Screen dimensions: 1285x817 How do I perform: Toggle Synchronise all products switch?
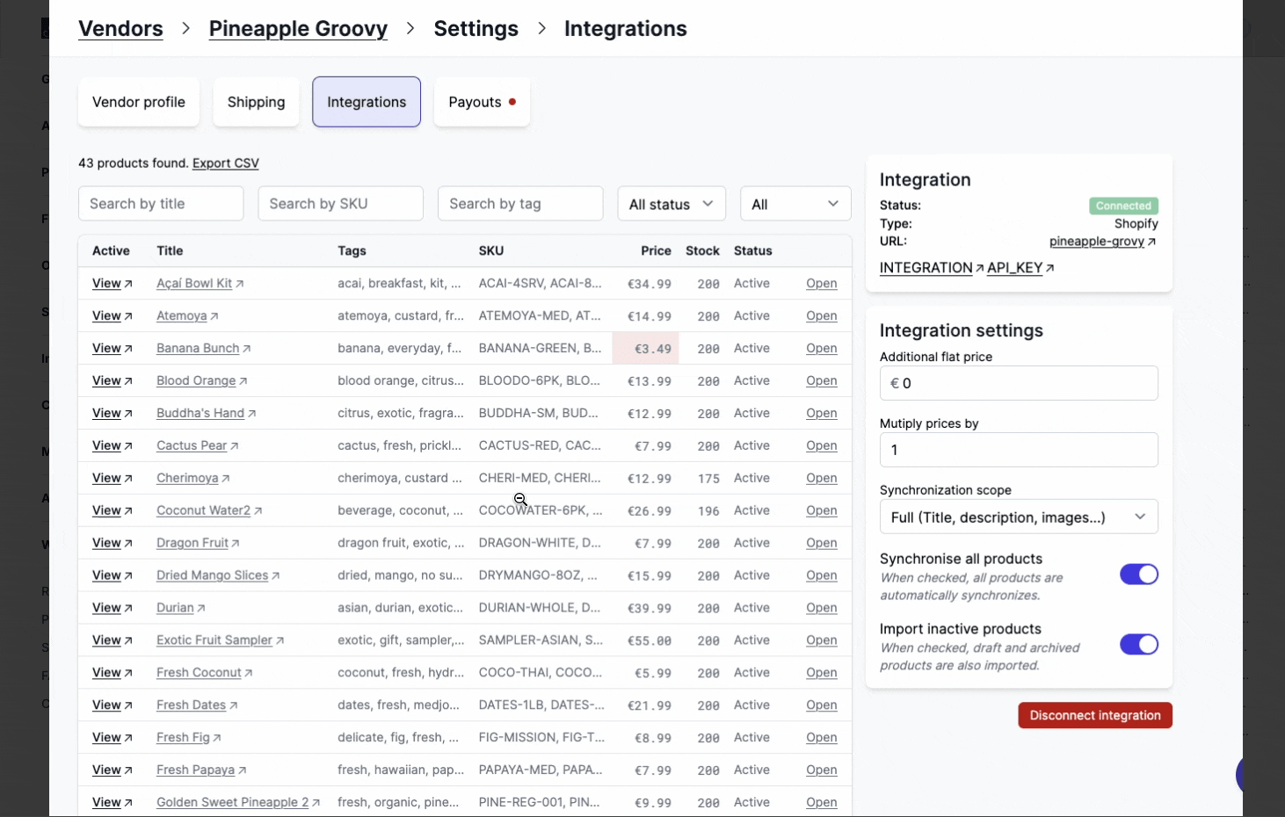click(x=1138, y=575)
